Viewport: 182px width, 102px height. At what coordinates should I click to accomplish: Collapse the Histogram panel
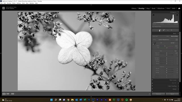[178, 12]
